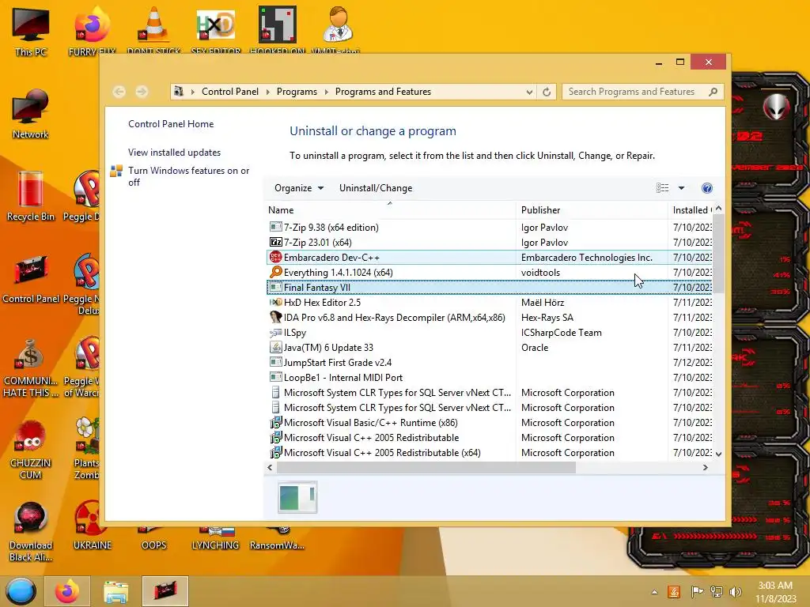810x607 pixels.
Task: Select JumpStart First Grade v2.4 entry
Action: click(x=489, y=362)
